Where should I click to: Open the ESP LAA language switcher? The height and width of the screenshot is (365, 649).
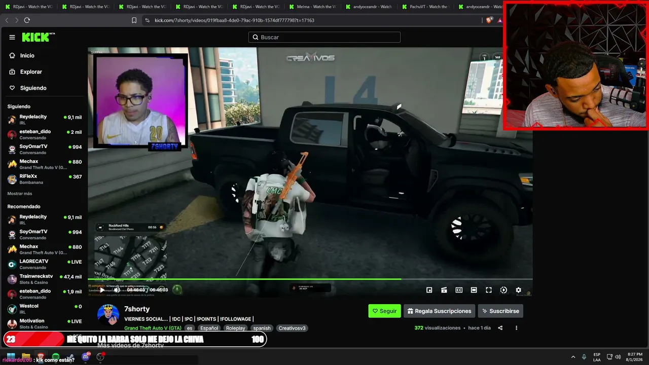(x=597, y=357)
